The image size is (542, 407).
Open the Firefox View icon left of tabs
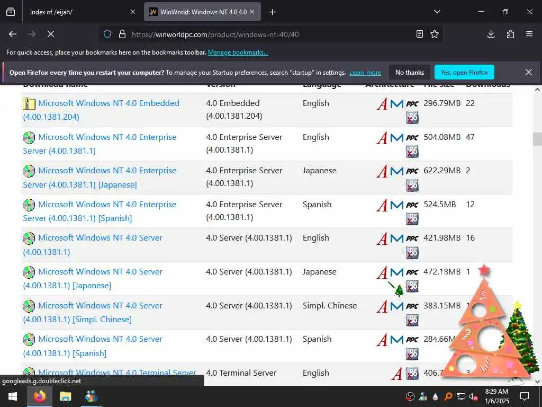click(x=11, y=12)
